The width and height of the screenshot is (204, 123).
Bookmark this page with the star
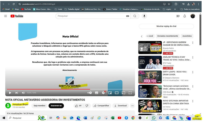[x=169, y=4]
